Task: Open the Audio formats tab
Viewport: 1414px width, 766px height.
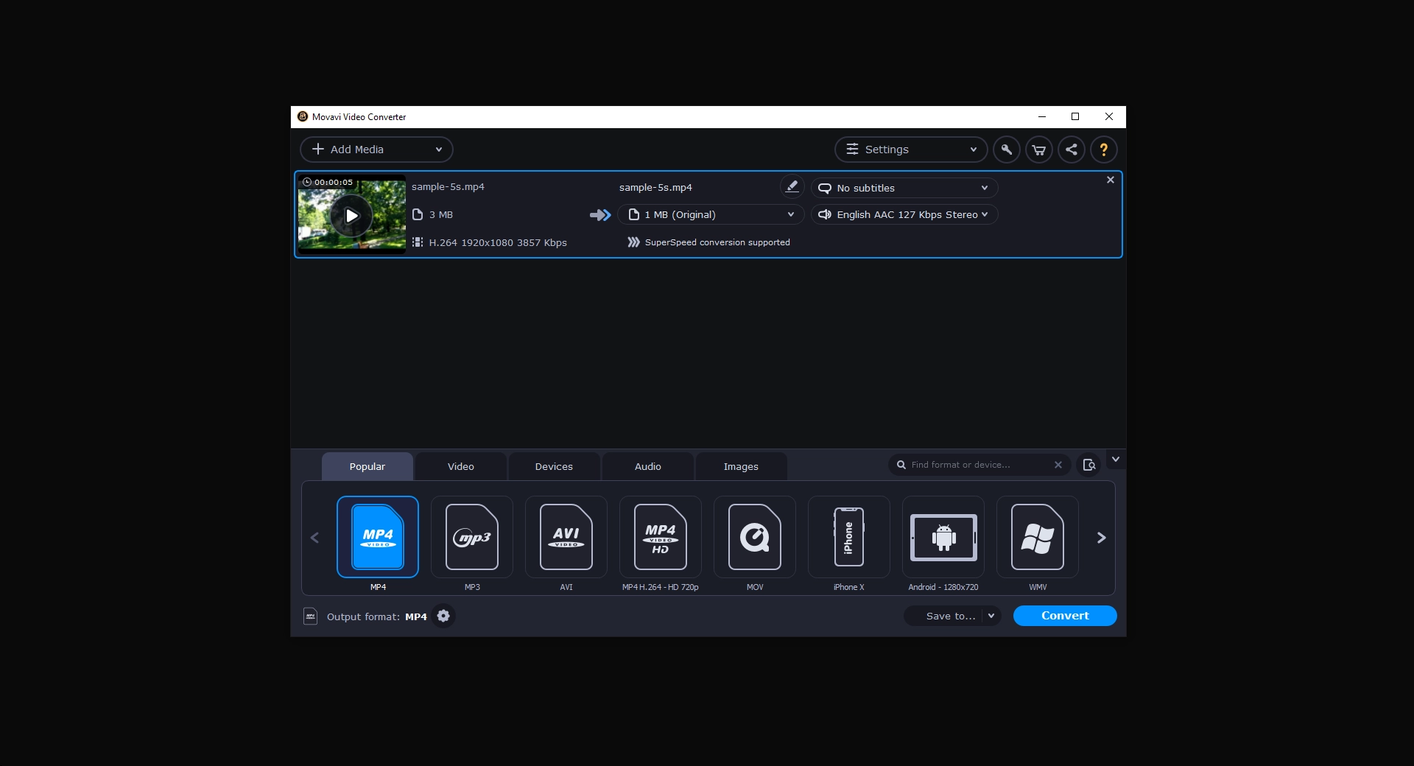Action: [647, 466]
